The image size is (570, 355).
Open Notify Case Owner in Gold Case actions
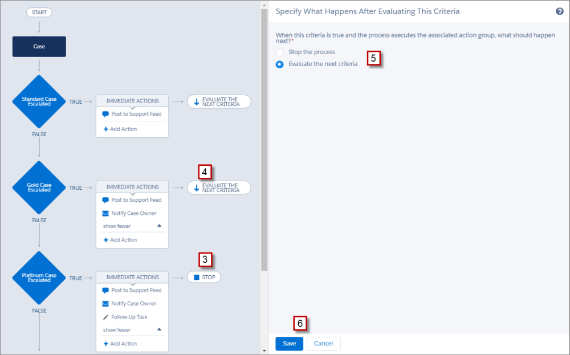click(134, 213)
